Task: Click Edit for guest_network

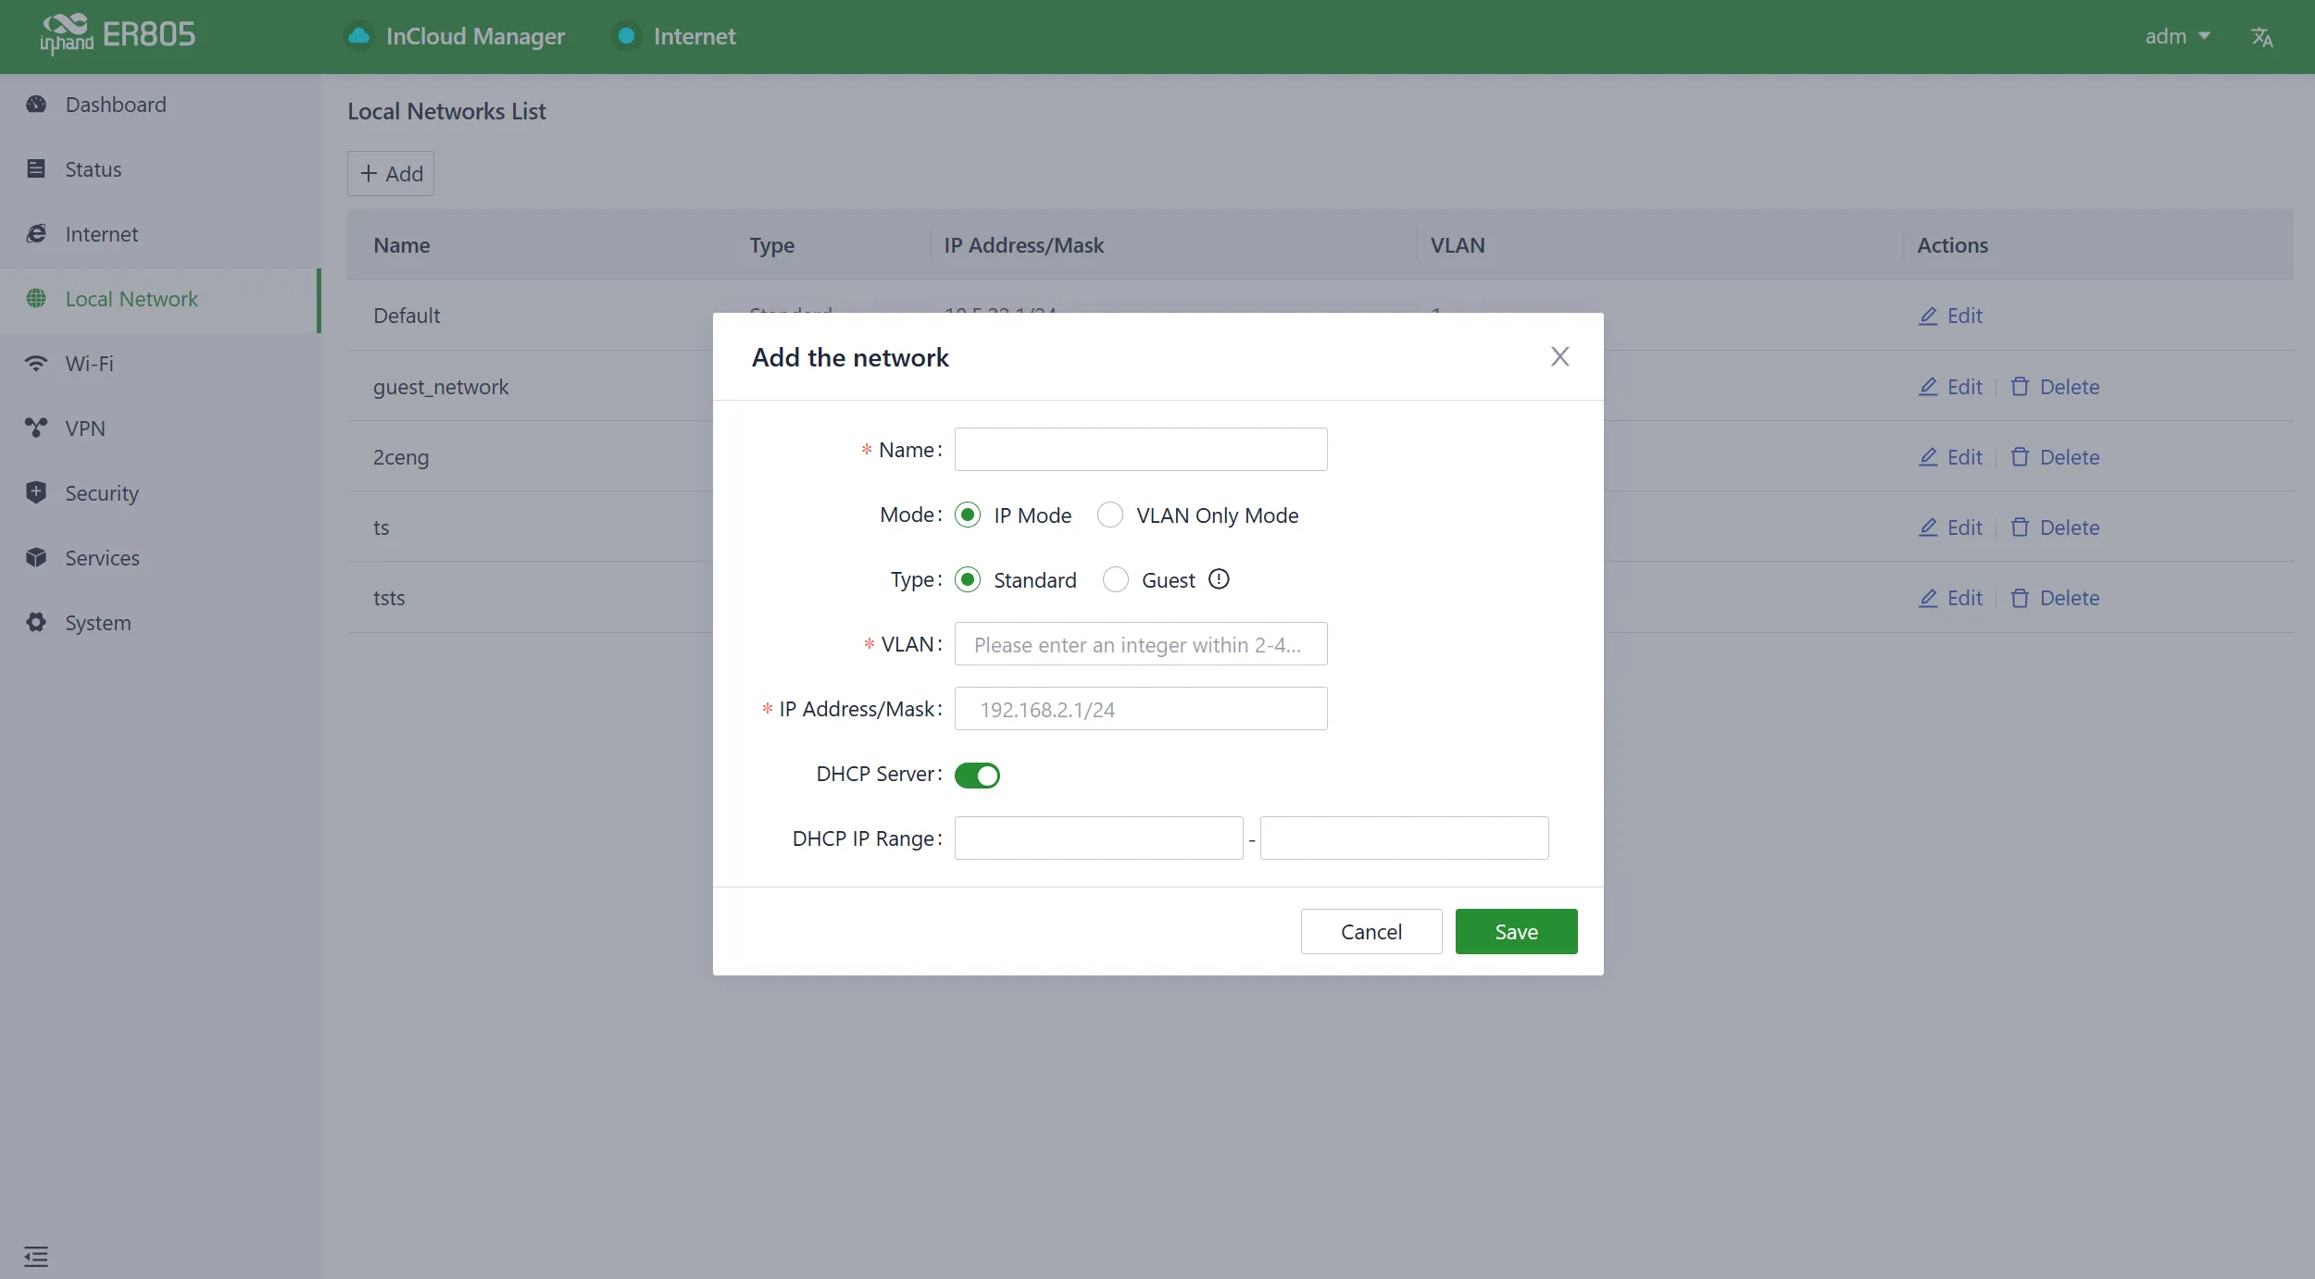Action: point(1950,387)
